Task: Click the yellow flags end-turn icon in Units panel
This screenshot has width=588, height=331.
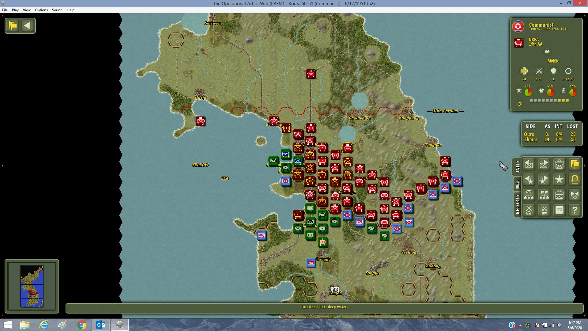Action: pyautogui.click(x=575, y=164)
